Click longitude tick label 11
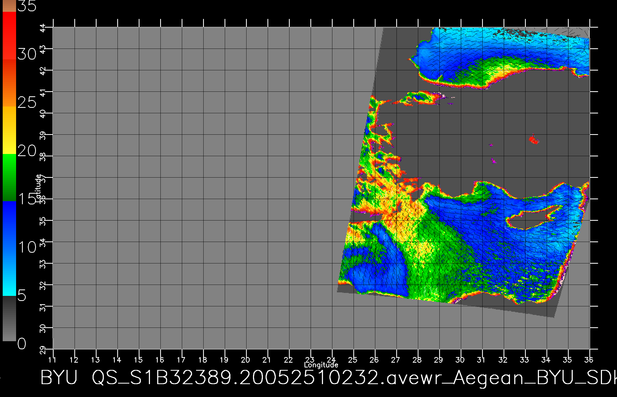The height and width of the screenshot is (397, 617). pyautogui.click(x=52, y=360)
